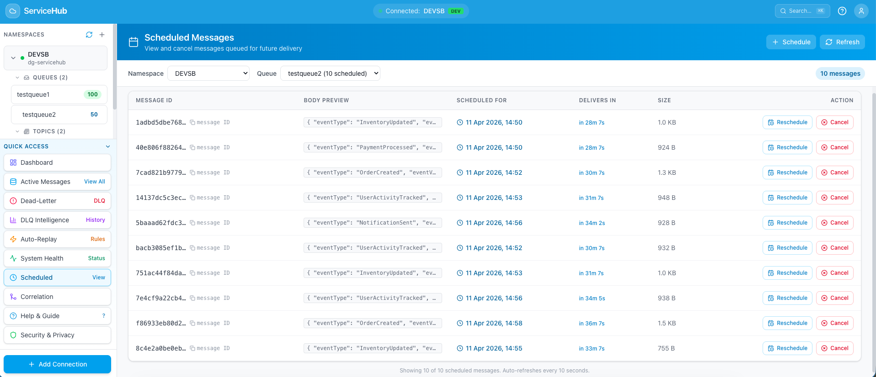Click scheduled time '11 Apr 2026, 14:58'

coord(494,323)
